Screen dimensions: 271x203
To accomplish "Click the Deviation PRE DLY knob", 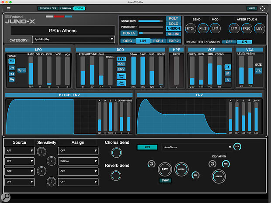I will click(x=212, y=164).
